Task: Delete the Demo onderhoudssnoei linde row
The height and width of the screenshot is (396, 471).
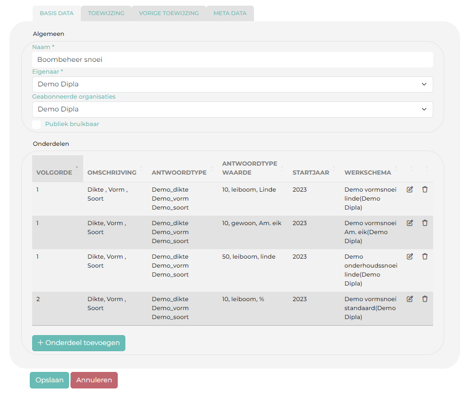Action: [x=425, y=257]
